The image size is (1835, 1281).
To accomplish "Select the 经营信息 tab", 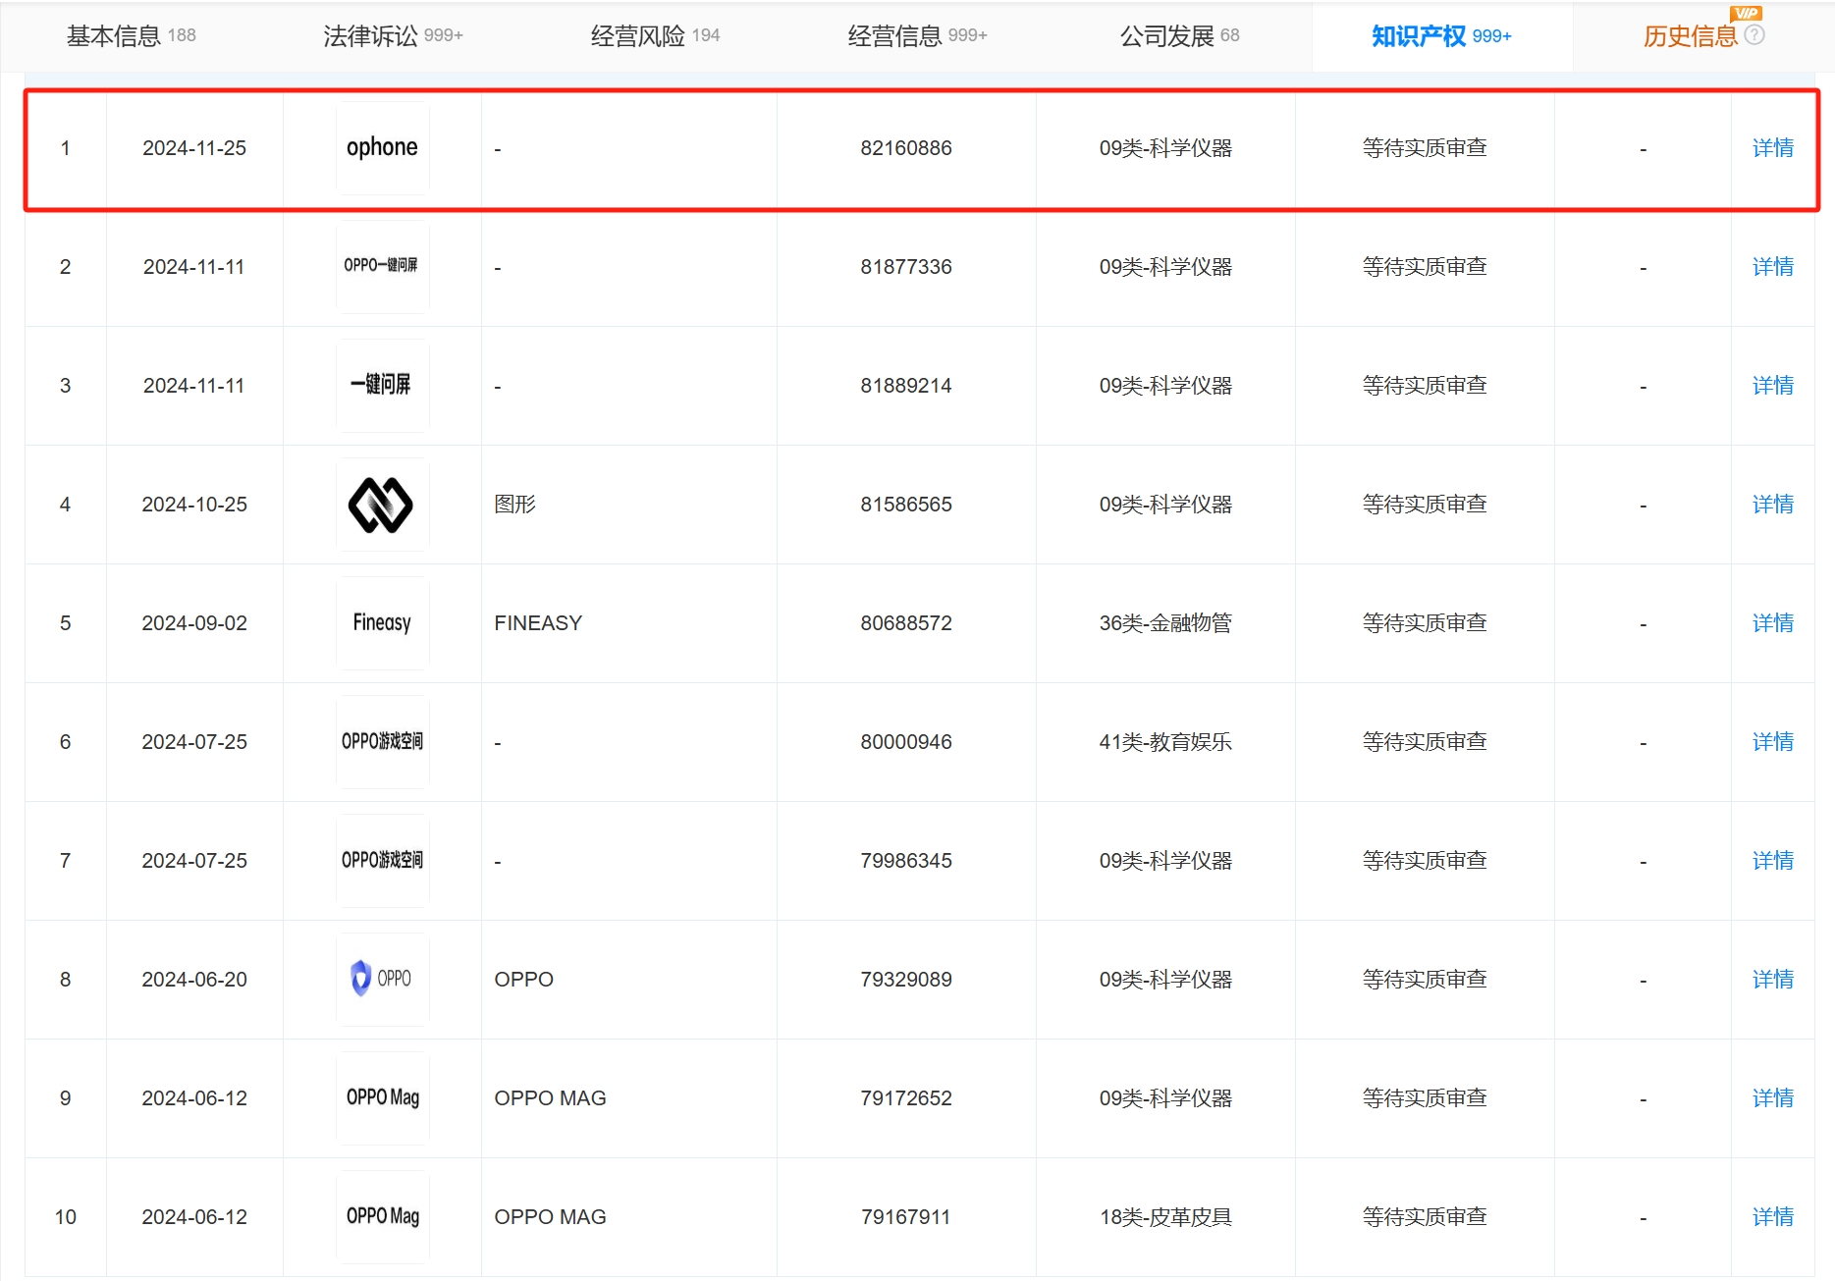I will click(x=917, y=36).
